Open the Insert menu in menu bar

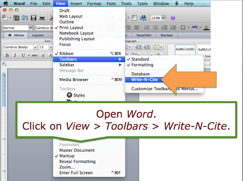point(76,3)
